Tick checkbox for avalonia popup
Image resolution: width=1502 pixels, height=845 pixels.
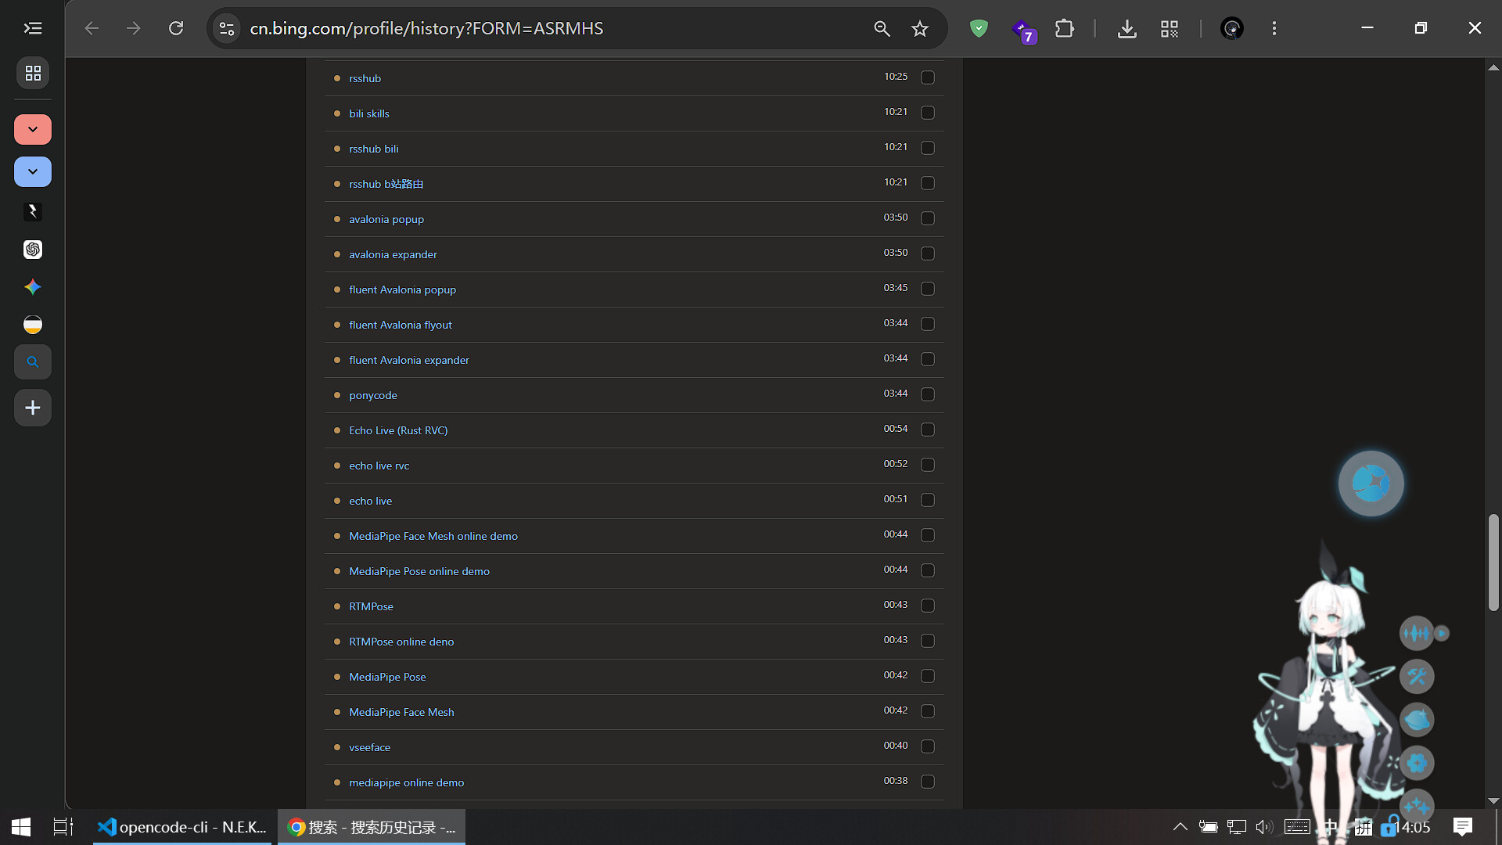[928, 218]
